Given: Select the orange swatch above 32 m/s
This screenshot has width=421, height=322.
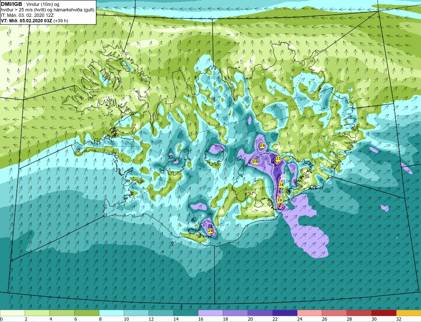Looking at the screenshot, I should [x=409, y=313].
